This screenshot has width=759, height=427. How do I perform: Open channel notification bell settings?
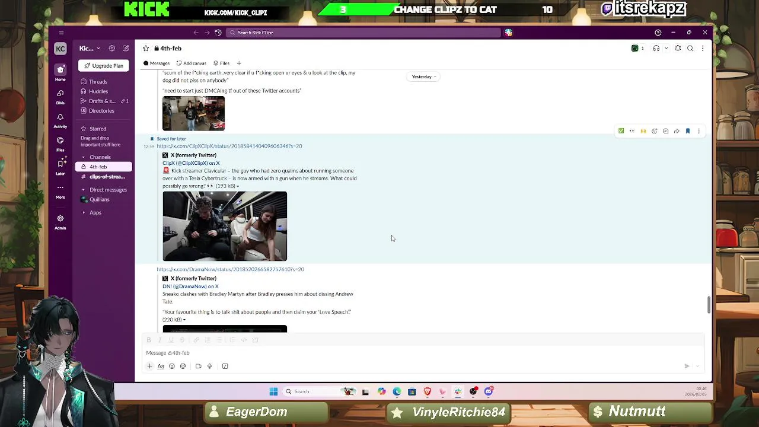pyautogui.click(x=678, y=49)
